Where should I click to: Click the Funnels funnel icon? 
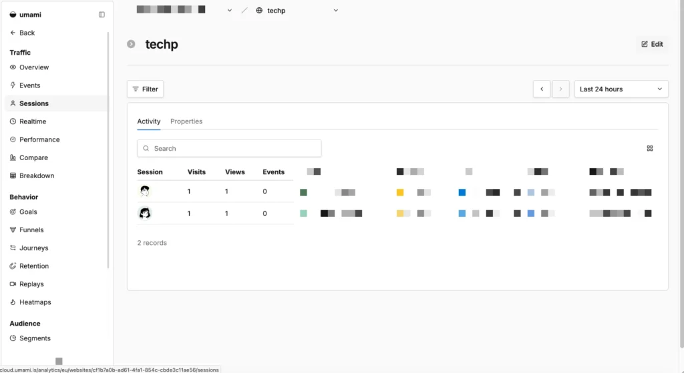(x=13, y=230)
